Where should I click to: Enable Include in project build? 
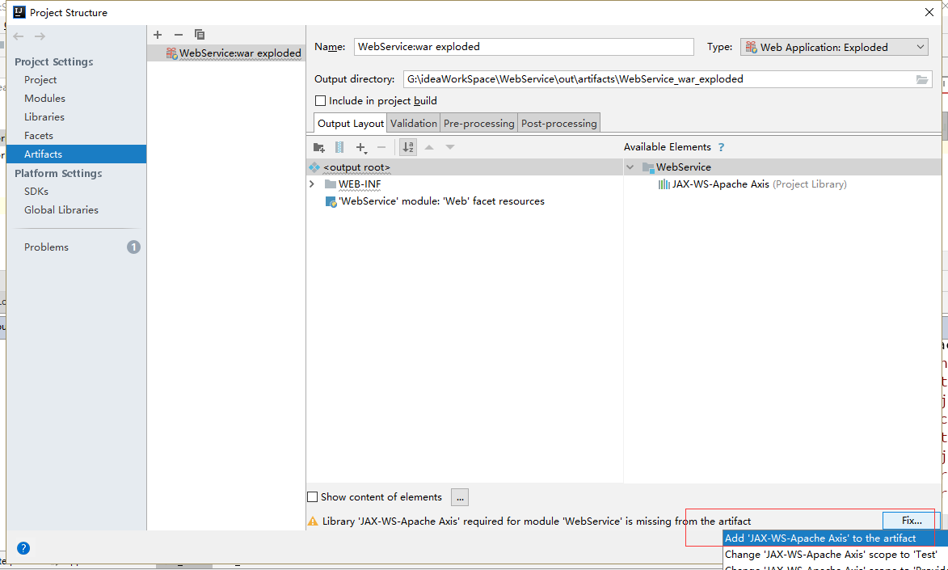(320, 101)
